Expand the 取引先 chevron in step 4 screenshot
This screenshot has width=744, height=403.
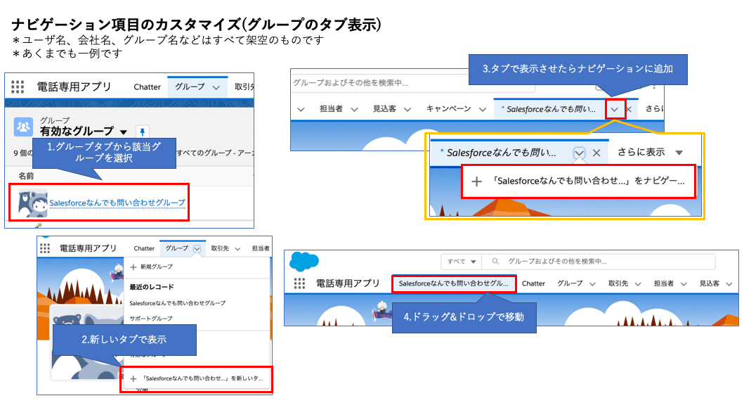638,284
